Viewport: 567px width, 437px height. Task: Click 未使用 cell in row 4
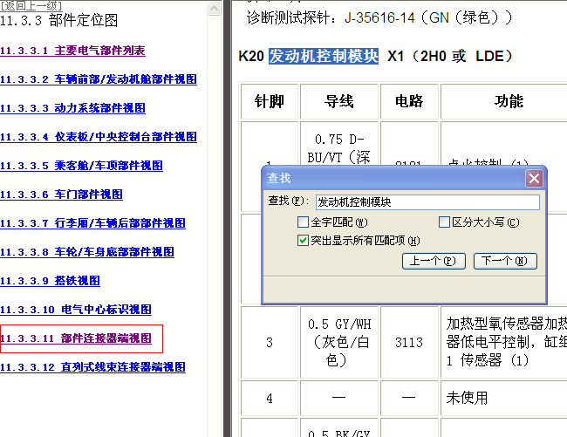coord(503,398)
